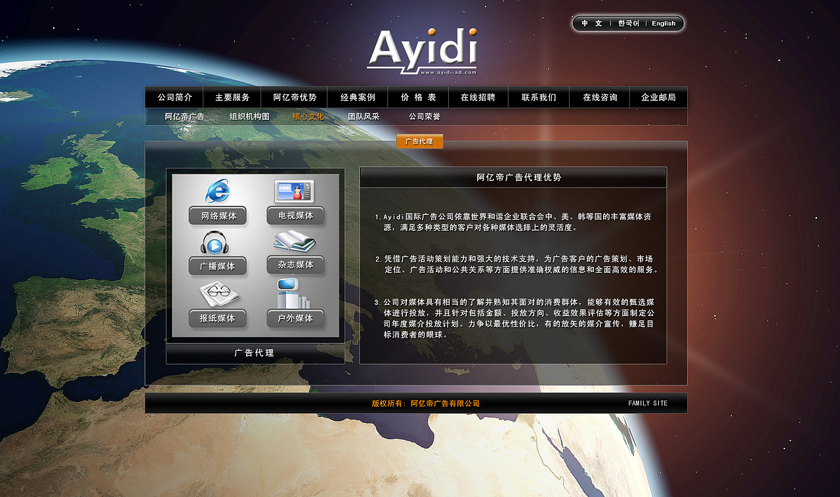840x497 pixels.
Task: Click the FAMILY SITE link
Action: point(648,403)
